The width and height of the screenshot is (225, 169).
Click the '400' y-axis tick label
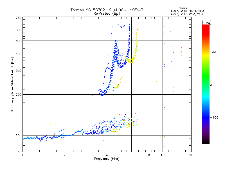point(19,54)
